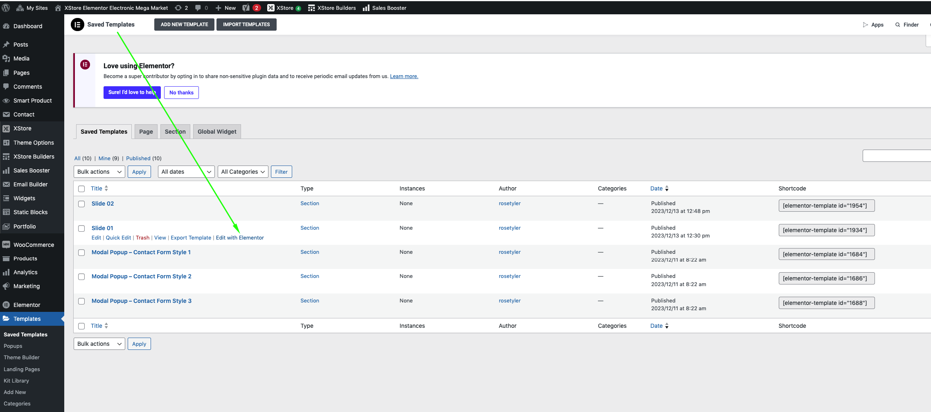Click the Pages icon in sidebar

click(6, 73)
